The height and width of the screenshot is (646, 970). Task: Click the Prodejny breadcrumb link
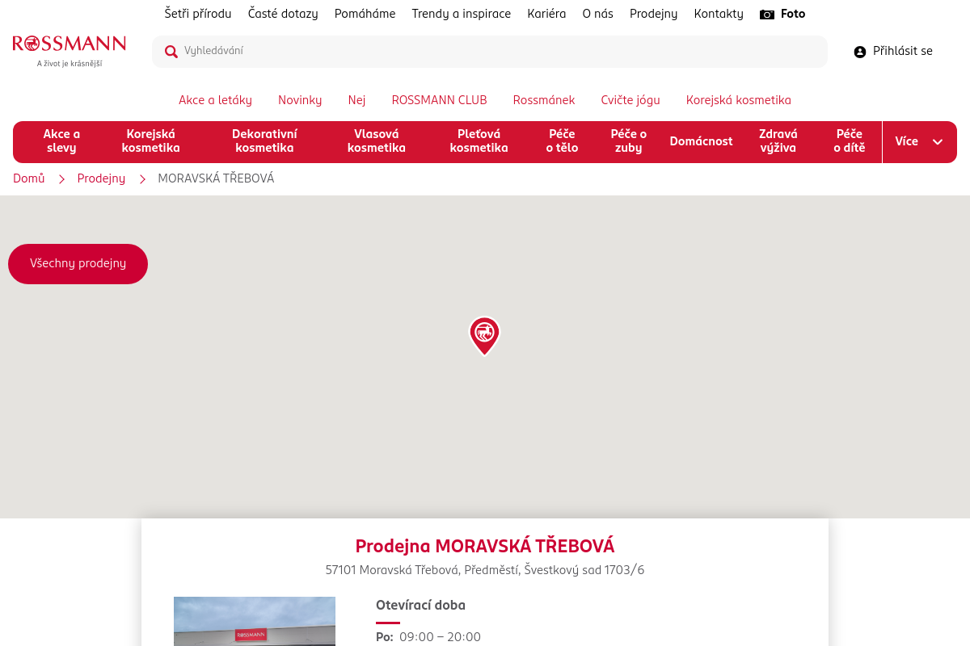101,178
